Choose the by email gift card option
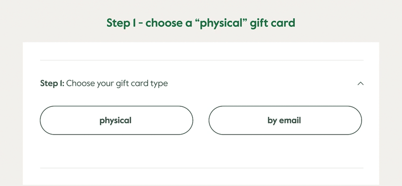The width and height of the screenshot is (402, 186). click(285, 120)
